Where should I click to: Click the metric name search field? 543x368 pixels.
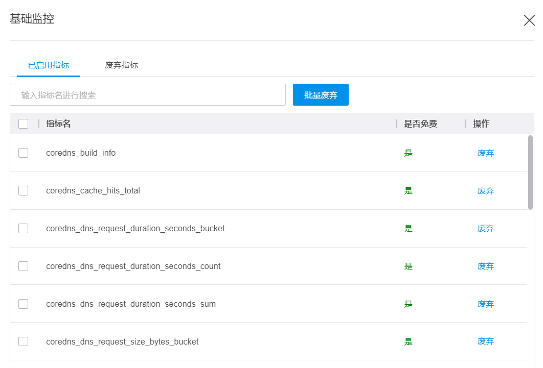(147, 95)
